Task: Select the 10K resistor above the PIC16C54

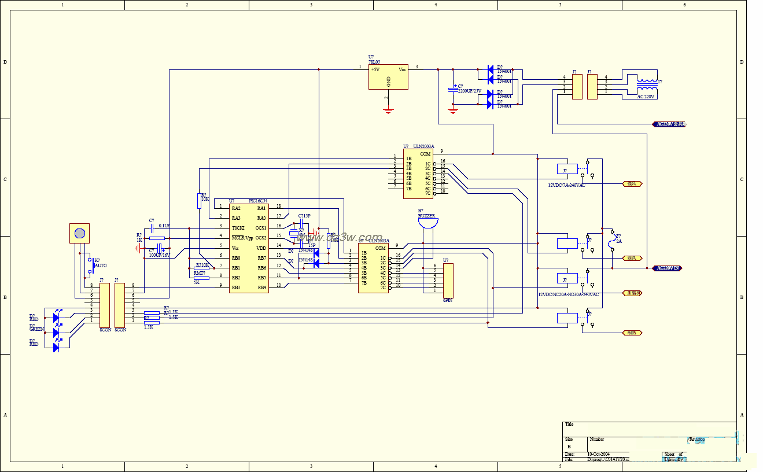Action: tap(200, 201)
